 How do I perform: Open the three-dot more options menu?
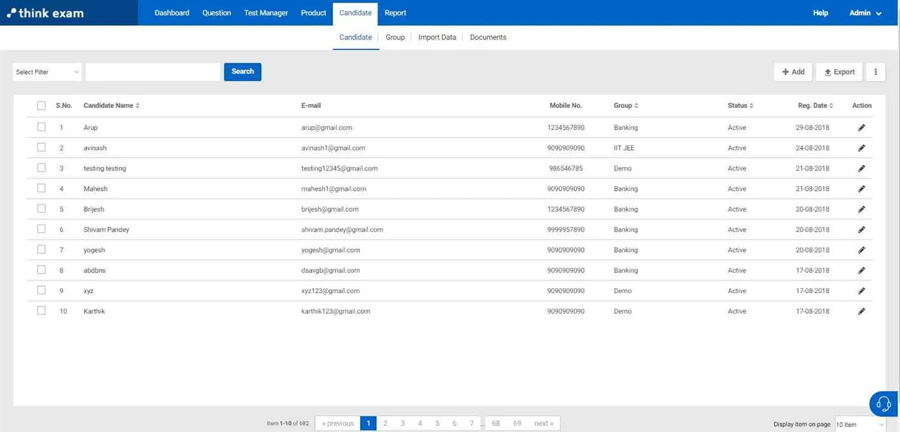(x=876, y=71)
